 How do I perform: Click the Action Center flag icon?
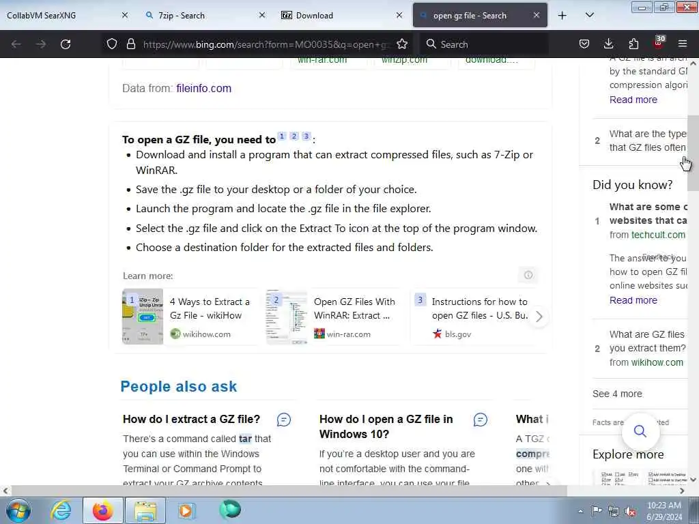tap(597, 510)
